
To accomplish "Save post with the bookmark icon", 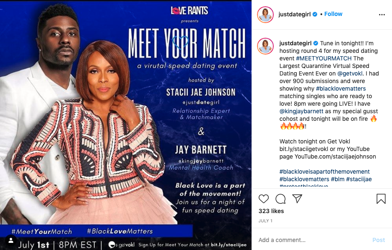I will point(381,199).
